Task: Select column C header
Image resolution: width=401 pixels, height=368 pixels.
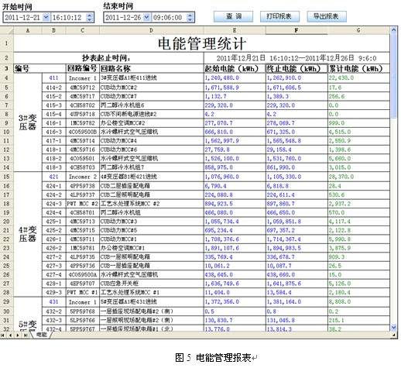Action: 83,30
